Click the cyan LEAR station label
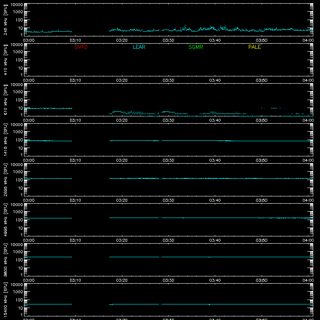The width and height of the screenshot is (320, 320). [x=139, y=47]
